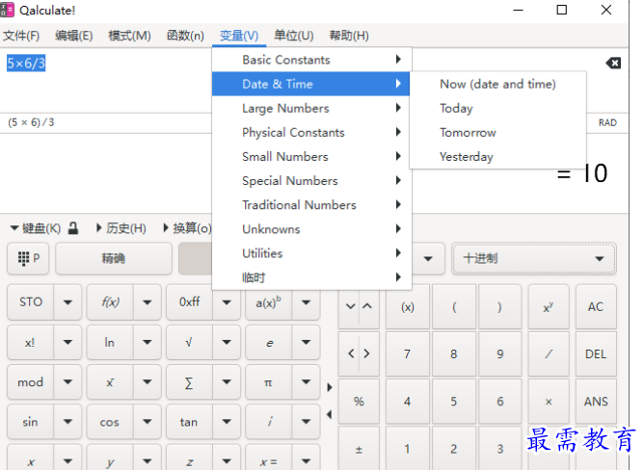Click the number 5 key

[454, 401]
